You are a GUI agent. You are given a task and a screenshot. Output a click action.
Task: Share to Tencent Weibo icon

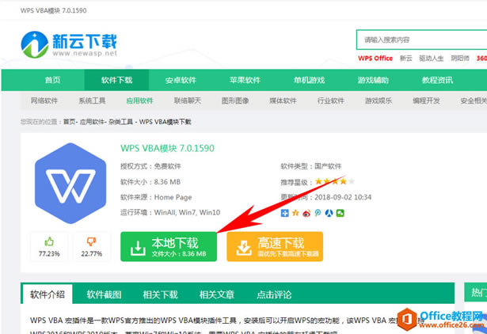click(x=318, y=213)
